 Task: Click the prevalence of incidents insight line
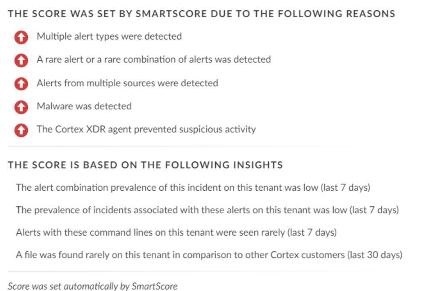207,210
